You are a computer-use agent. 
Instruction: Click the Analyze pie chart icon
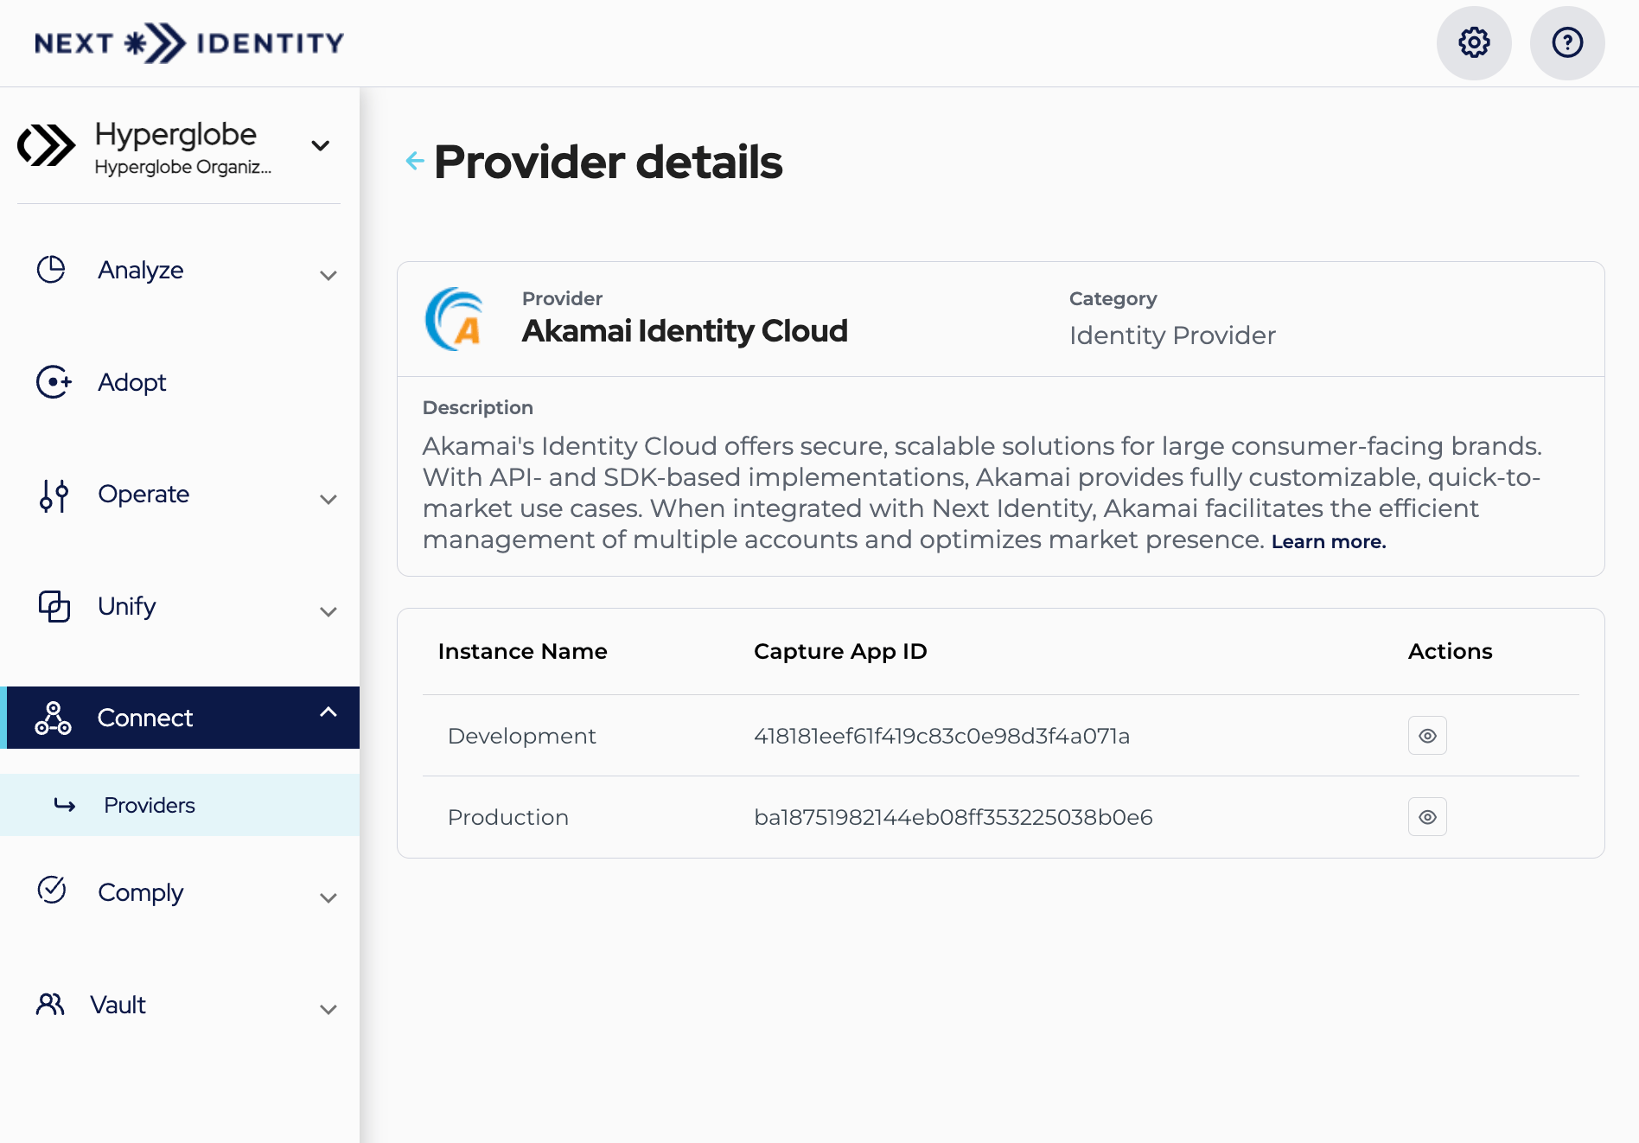(51, 269)
